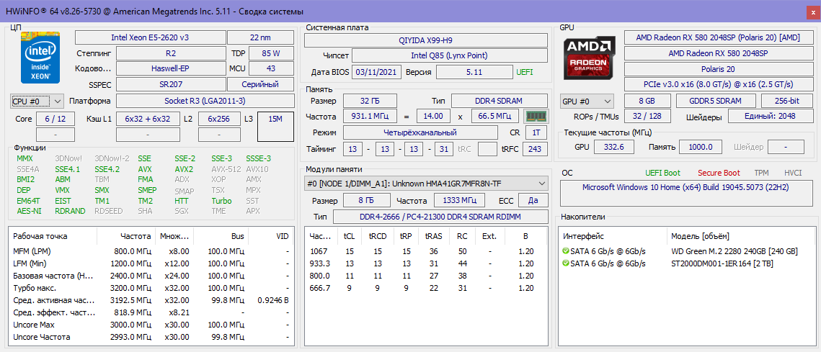821x352 pixels.
Task: Expand the GPU #0 selection dropdown
Action: pos(587,101)
